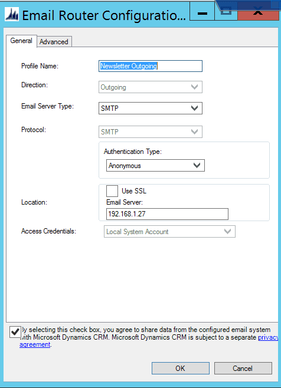The width and height of the screenshot is (281, 388).
Task: Open the Protocol dropdown
Action: click(x=151, y=132)
